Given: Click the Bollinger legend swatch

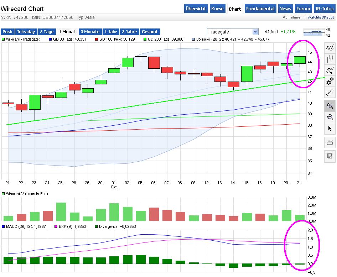Looking at the screenshot, I should [193, 39].
